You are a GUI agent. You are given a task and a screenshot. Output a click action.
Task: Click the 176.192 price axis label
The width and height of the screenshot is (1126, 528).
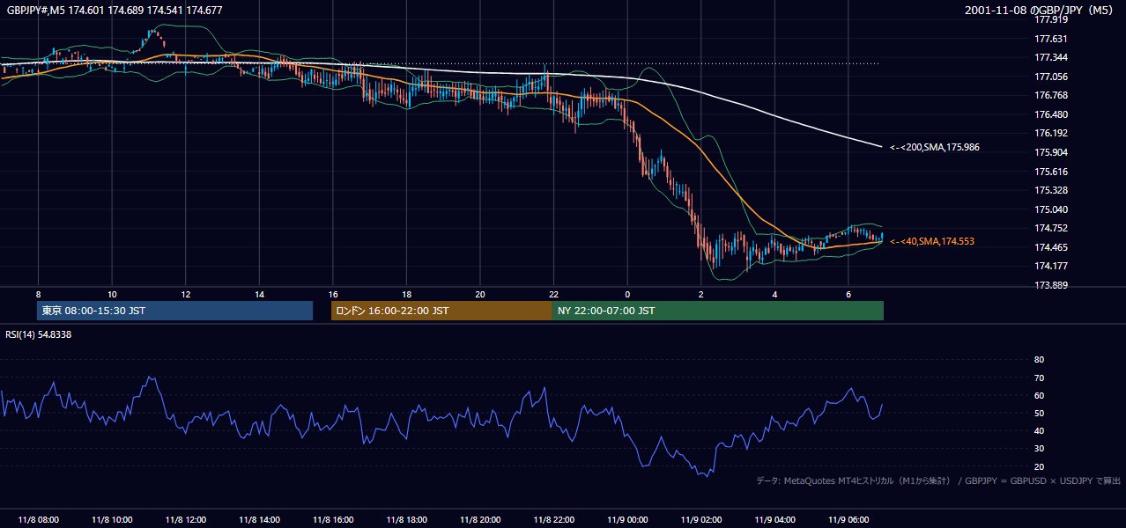pyautogui.click(x=1051, y=133)
